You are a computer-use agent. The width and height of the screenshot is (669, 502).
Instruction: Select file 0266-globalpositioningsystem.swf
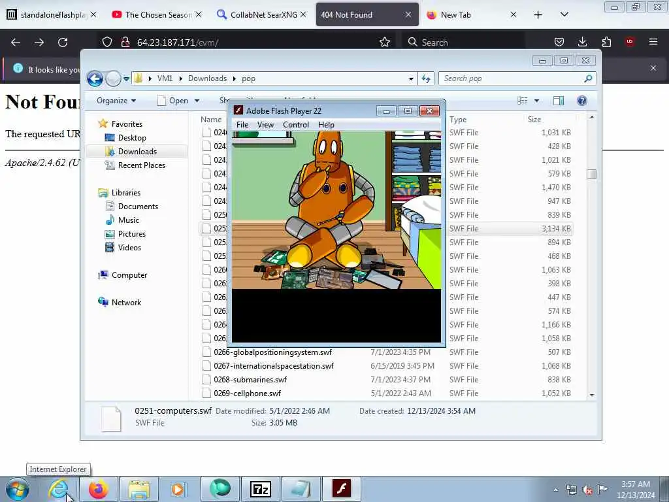pos(272,352)
